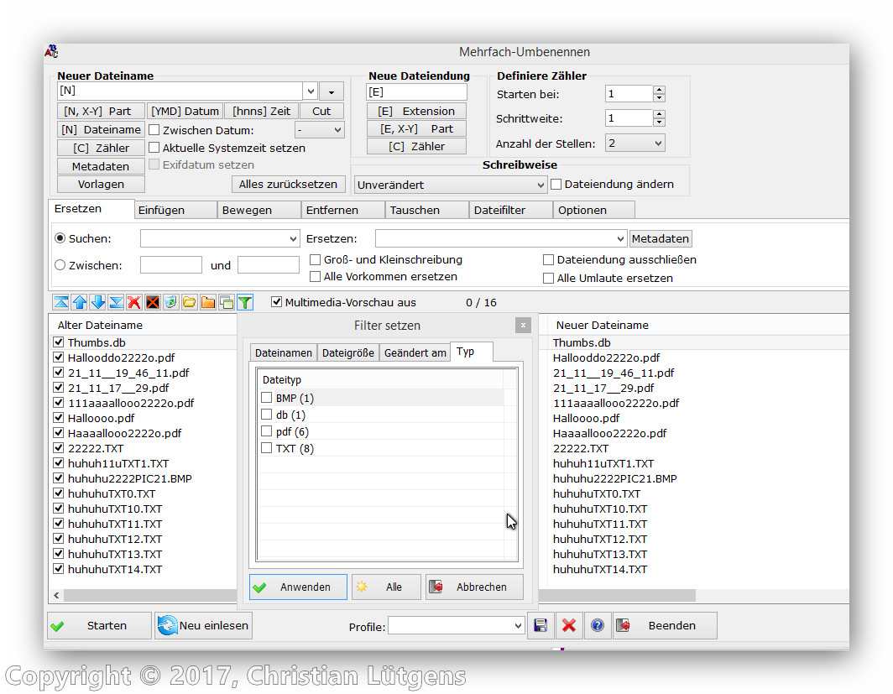The height and width of the screenshot is (694, 893).
Task: Open the Schreibweise dropdown showing Unverändert
Action: [451, 185]
